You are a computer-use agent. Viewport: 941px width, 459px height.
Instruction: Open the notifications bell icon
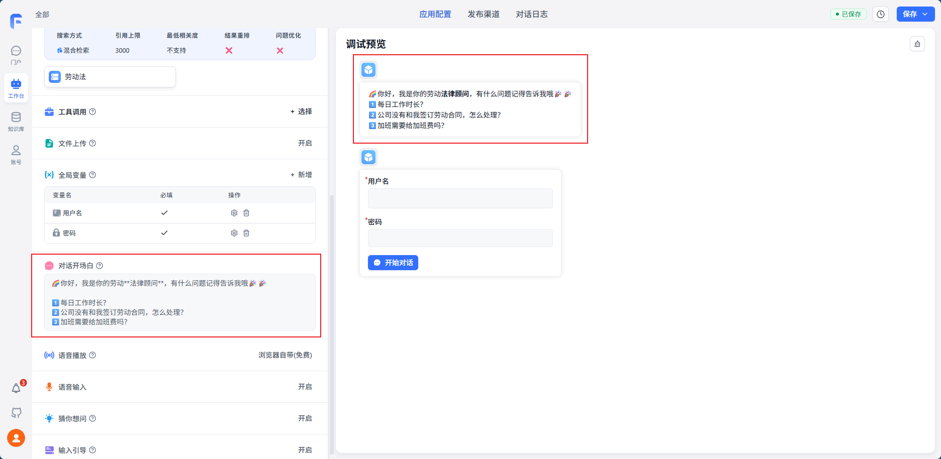tap(16, 388)
